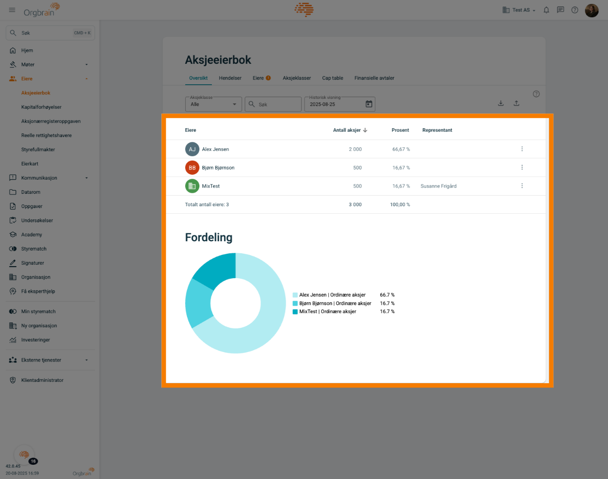This screenshot has height=479, width=608.
Task: Click the Eiere column header
Action: [x=191, y=130]
